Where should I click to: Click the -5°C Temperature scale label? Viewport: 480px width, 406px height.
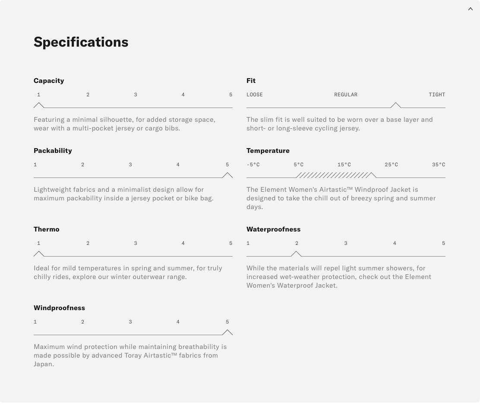(x=253, y=165)
